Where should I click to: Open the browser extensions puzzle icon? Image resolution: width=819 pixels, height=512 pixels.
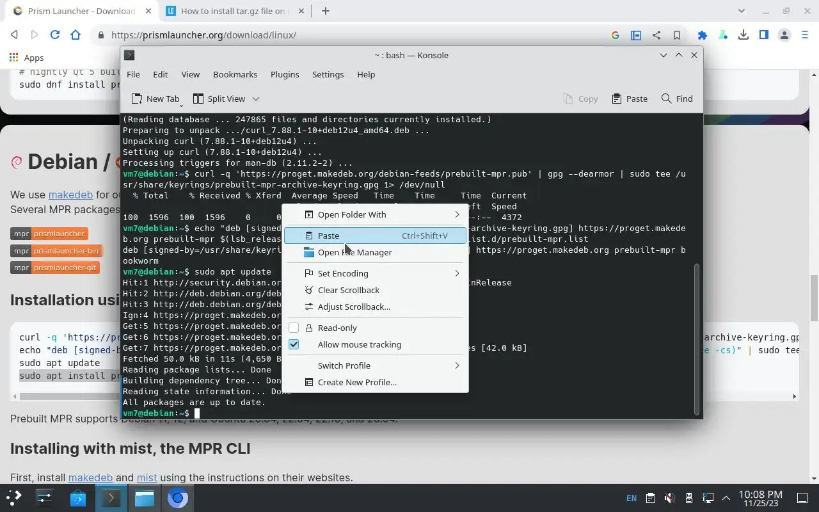point(703,35)
